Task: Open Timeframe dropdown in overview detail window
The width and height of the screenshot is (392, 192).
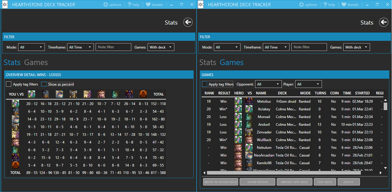Action: (x=80, y=47)
